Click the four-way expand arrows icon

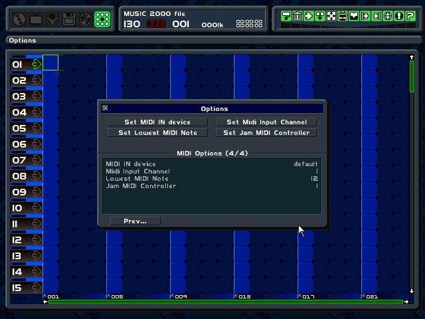tap(331, 15)
